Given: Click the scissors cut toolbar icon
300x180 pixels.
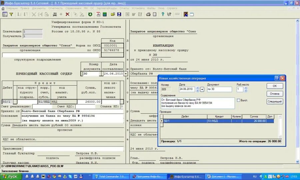Looking at the screenshot, I should [34, 14].
